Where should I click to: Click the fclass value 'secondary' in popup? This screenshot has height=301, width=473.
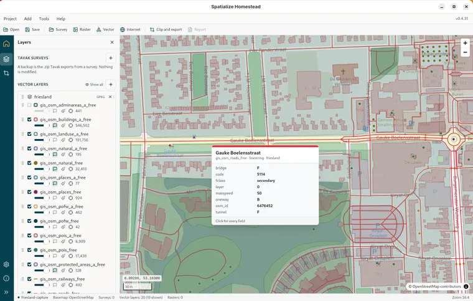click(266, 181)
